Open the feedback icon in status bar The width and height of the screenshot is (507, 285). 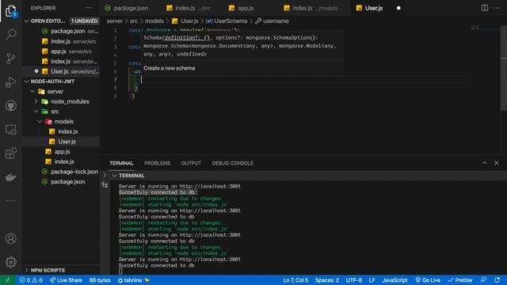483,280
